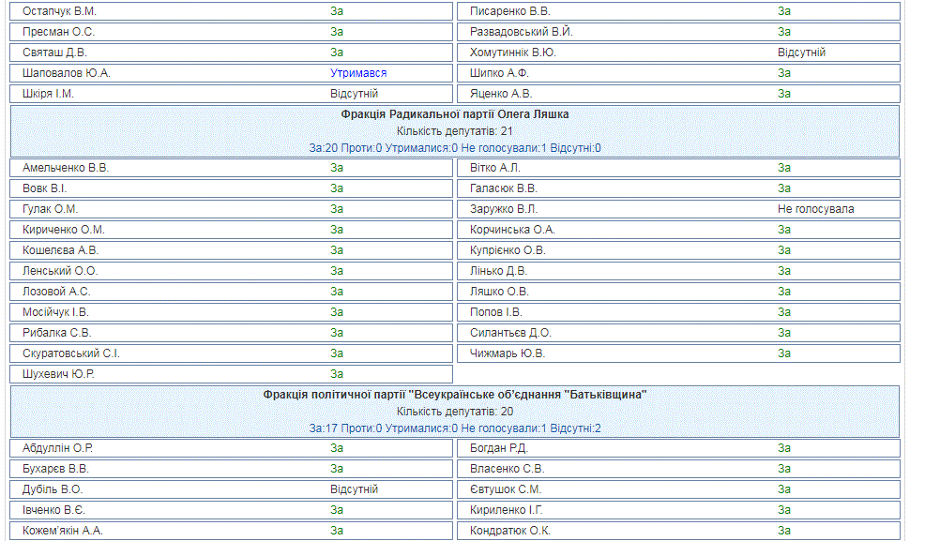Select the name Яценко А.В.
The height and width of the screenshot is (541, 940).
click(x=501, y=94)
